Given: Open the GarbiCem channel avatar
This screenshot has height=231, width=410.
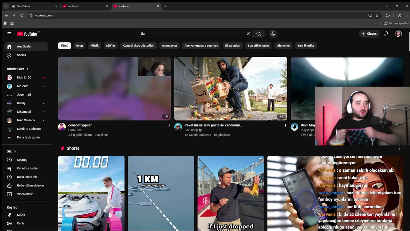Looking at the screenshot, I should point(62,127).
